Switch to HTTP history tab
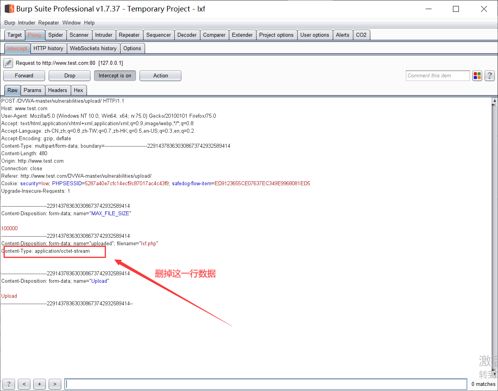498x391 pixels. [x=48, y=49]
